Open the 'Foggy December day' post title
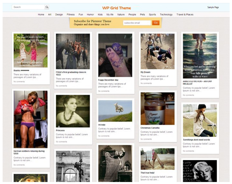Image resolution: width=232 pixels, height=184 pixels. tap(108, 80)
